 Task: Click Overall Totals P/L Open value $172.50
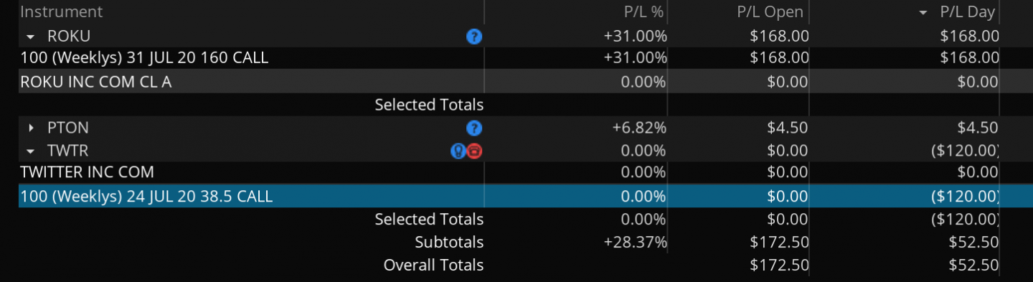pos(780,265)
